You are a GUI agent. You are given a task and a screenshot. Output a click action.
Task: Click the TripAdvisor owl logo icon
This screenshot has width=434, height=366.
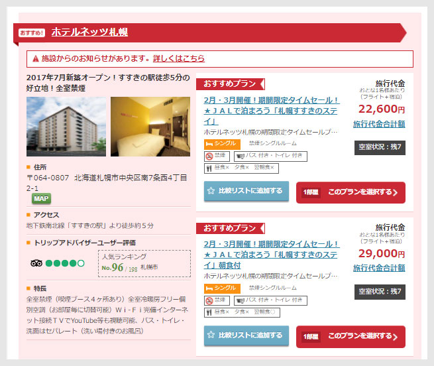[x=36, y=263]
